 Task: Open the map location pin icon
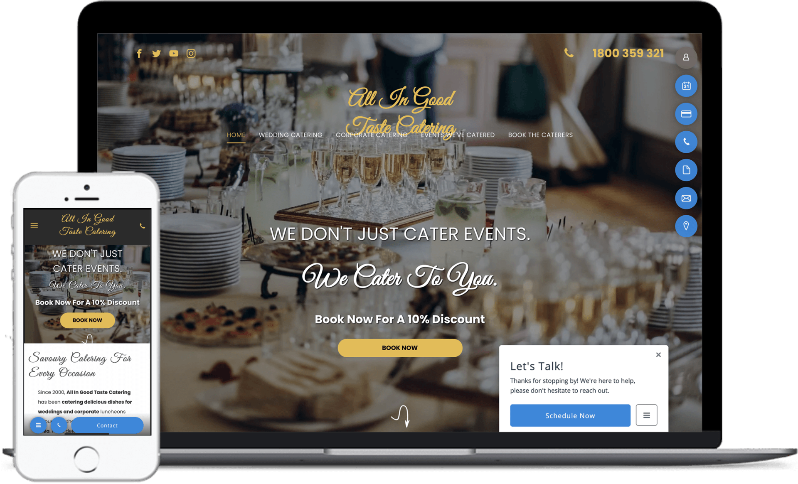click(x=686, y=226)
